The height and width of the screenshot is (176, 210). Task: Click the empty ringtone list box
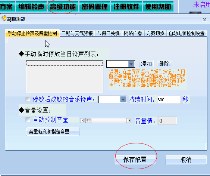[65, 77]
